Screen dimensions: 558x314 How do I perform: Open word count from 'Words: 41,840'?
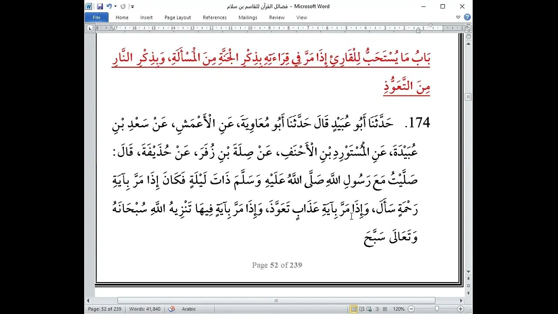tap(145, 309)
